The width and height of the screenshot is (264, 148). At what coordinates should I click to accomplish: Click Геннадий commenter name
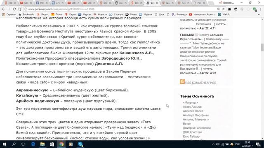point(187,35)
